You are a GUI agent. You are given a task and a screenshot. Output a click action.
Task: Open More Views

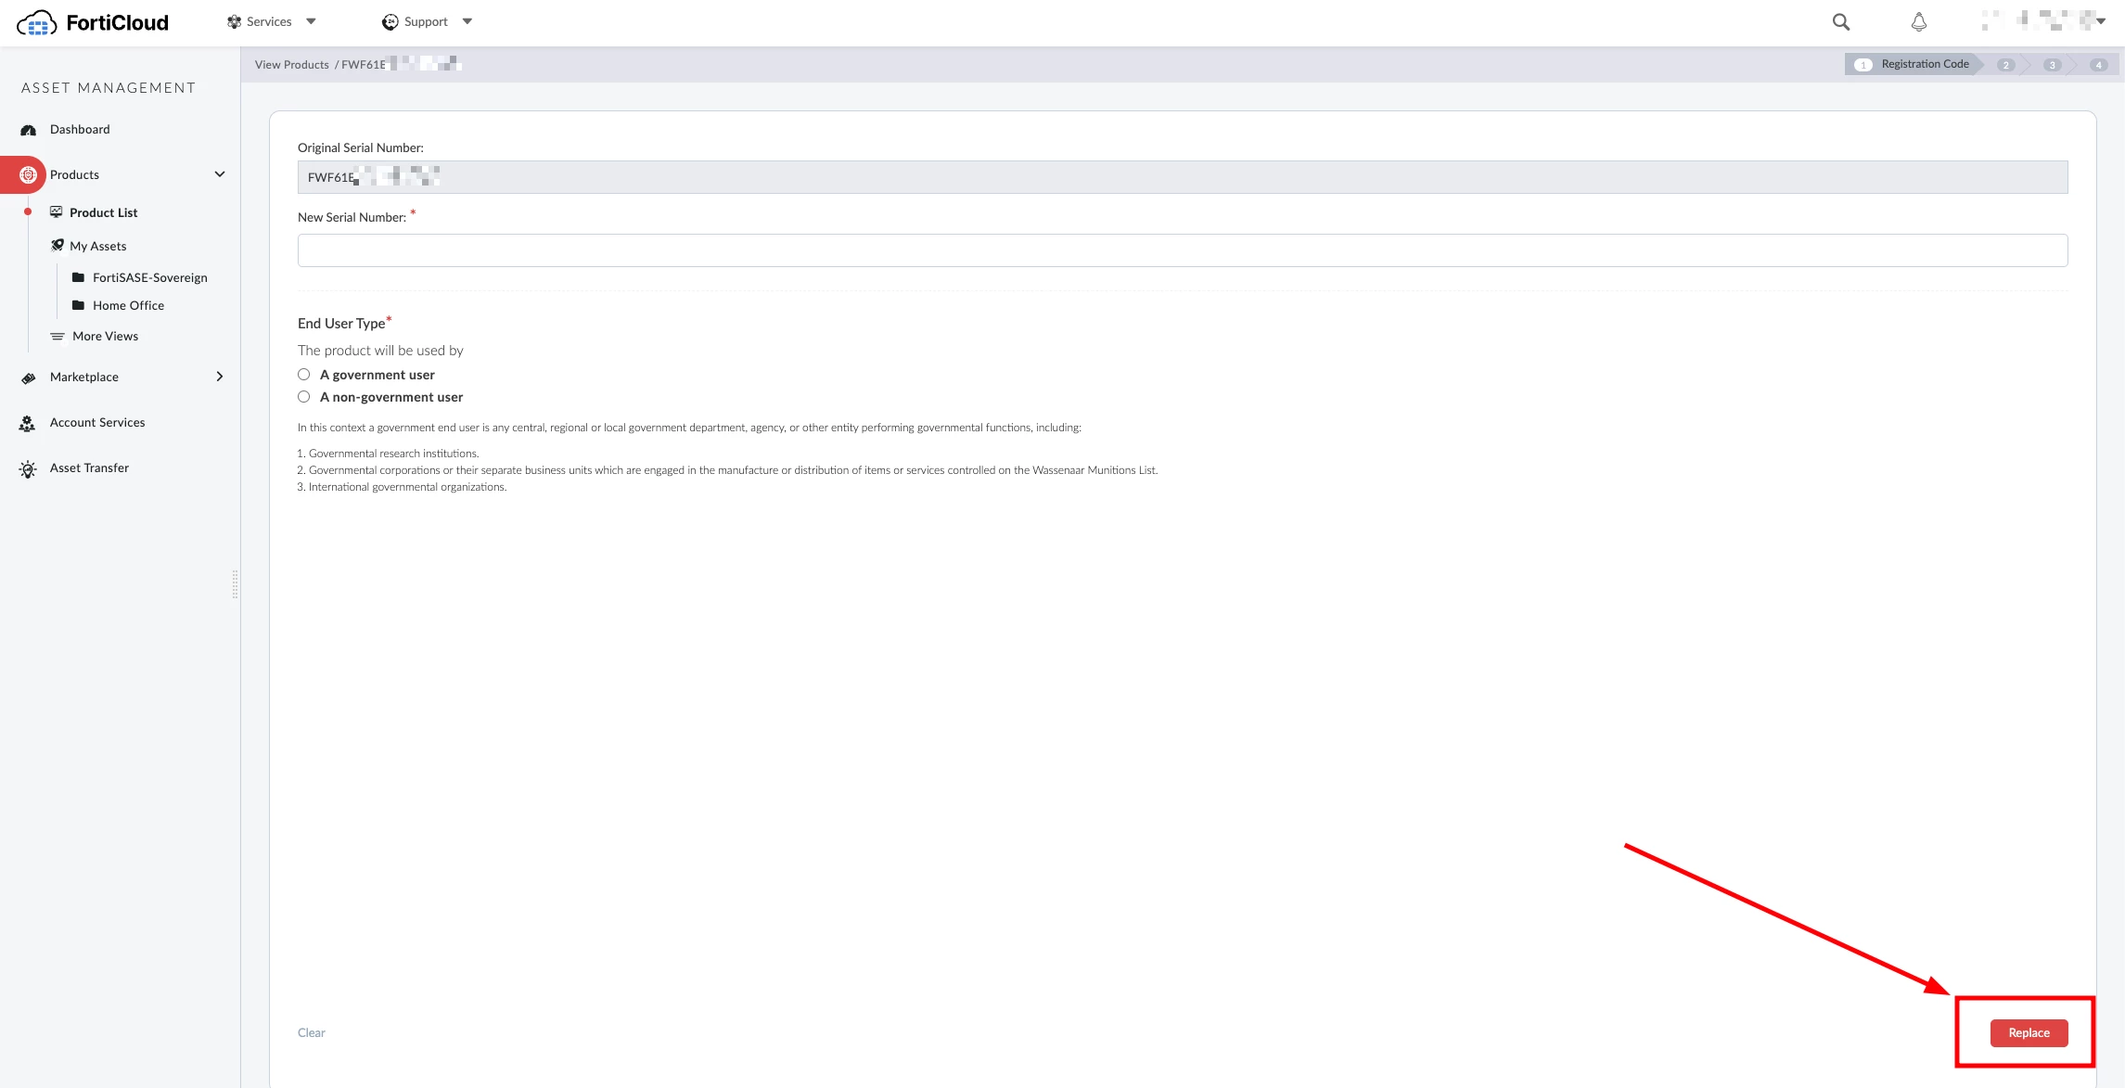(106, 336)
